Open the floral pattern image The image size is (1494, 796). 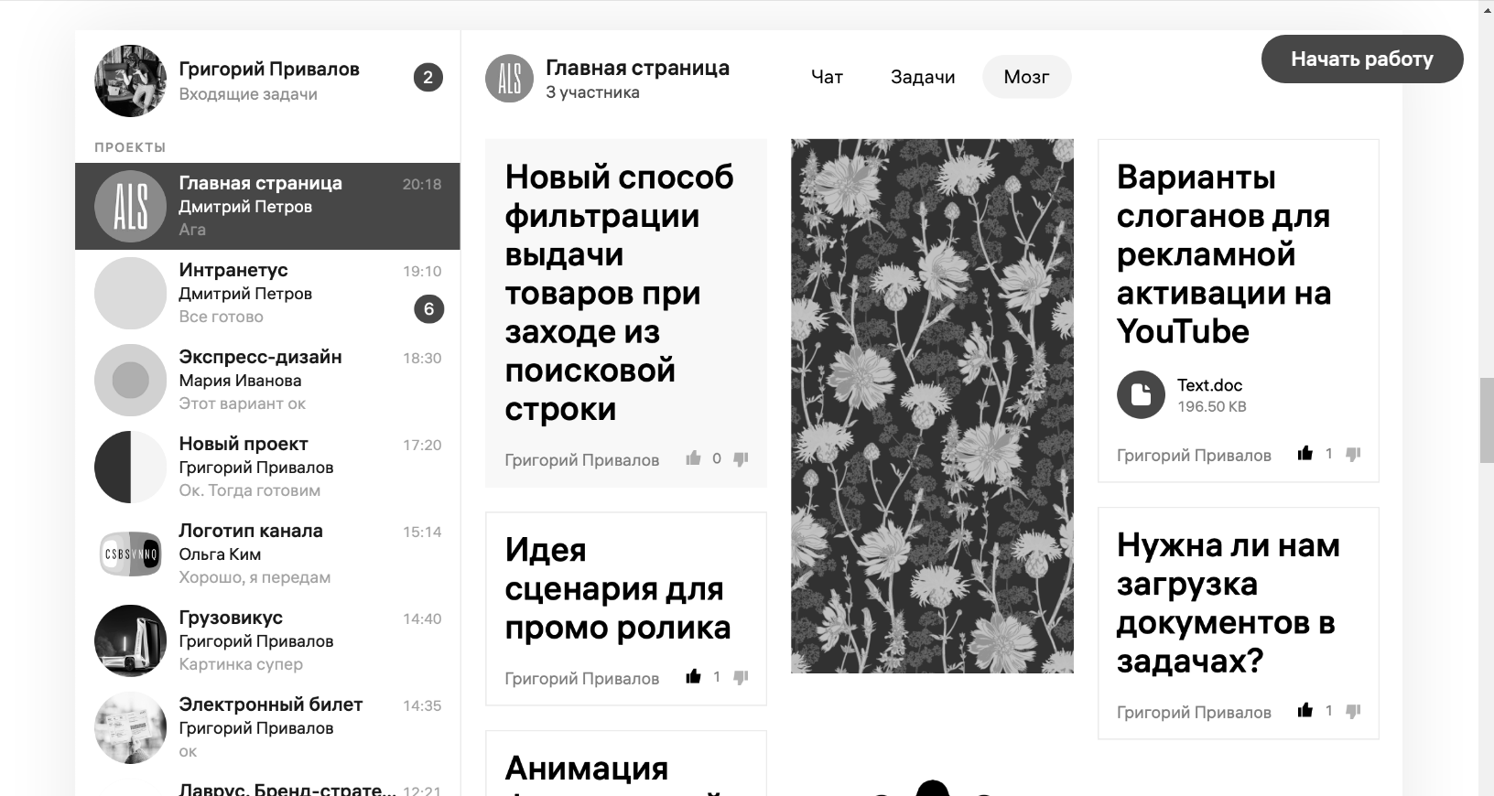pyautogui.click(x=932, y=405)
